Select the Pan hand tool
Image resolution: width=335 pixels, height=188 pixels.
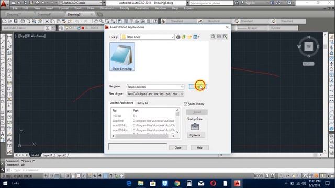point(96,21)
